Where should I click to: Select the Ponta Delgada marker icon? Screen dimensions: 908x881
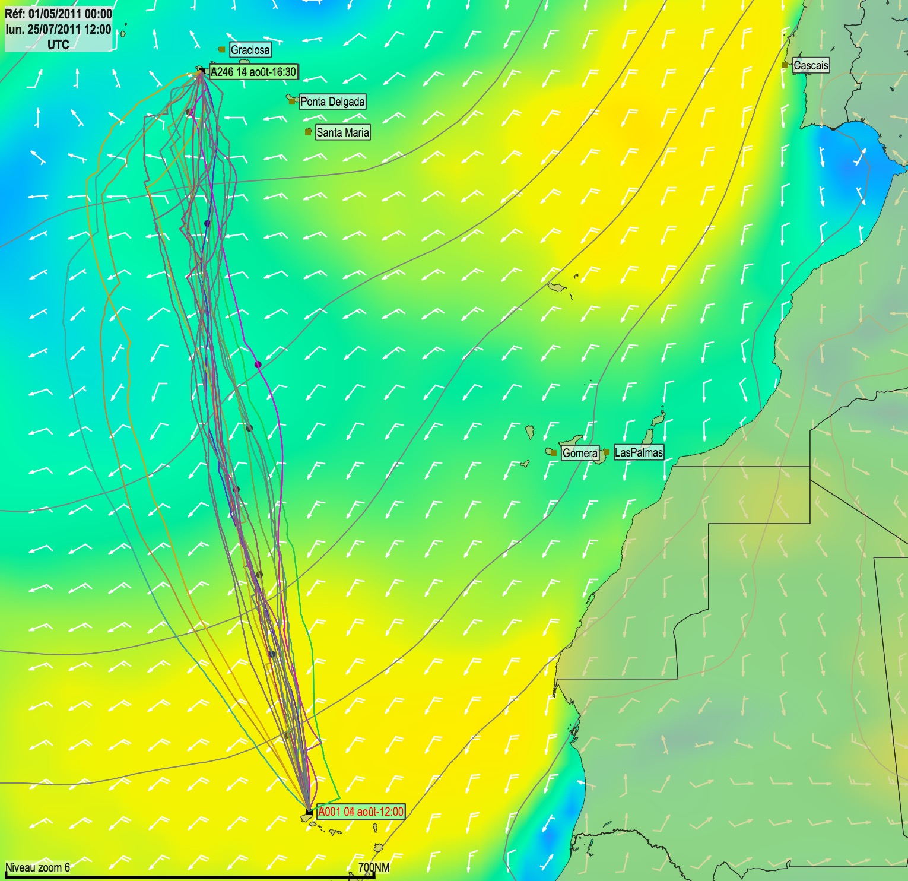click(x=292, y=102)
